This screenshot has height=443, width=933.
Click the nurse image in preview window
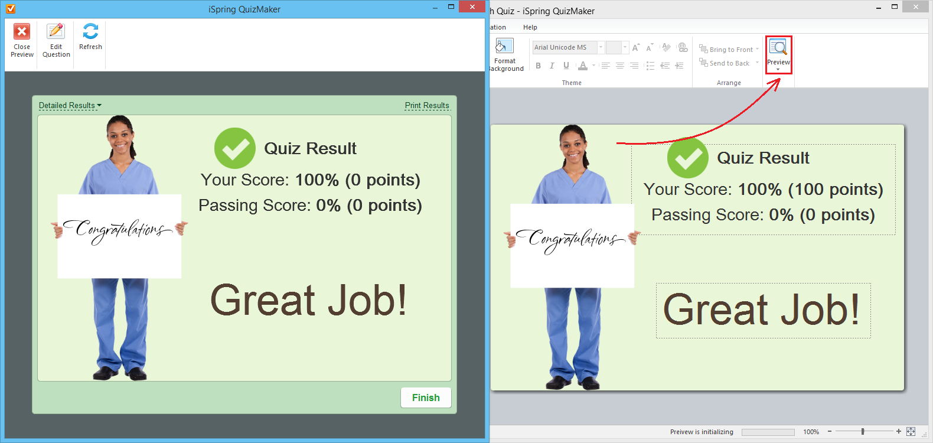point(119,248)
